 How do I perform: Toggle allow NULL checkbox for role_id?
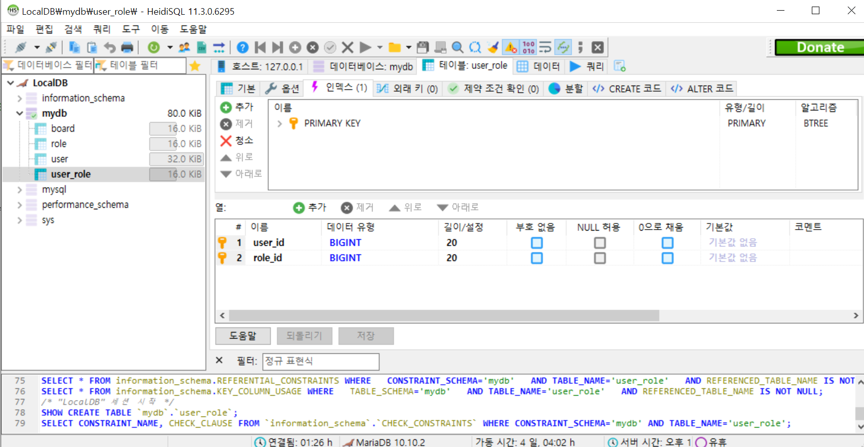point(600,258)
